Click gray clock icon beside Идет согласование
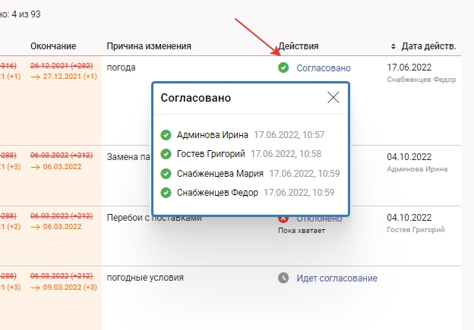 (x=283, y=278)
